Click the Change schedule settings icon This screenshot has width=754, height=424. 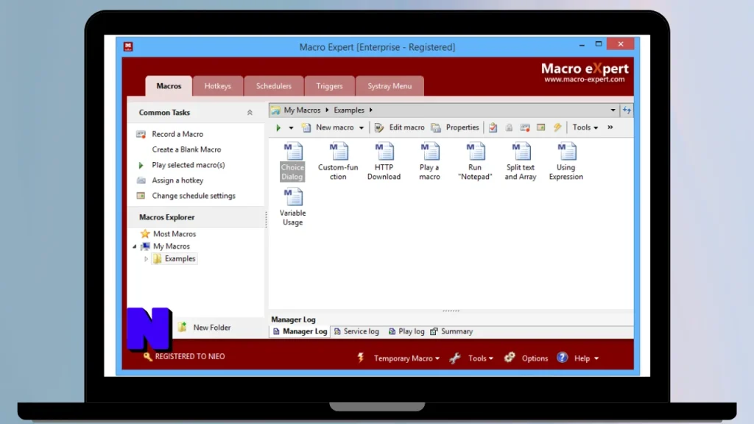[141, 196]
